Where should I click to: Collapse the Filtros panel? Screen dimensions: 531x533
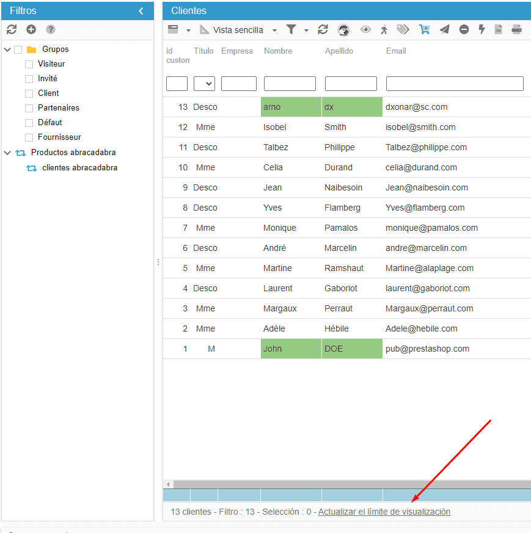[141, 11]
